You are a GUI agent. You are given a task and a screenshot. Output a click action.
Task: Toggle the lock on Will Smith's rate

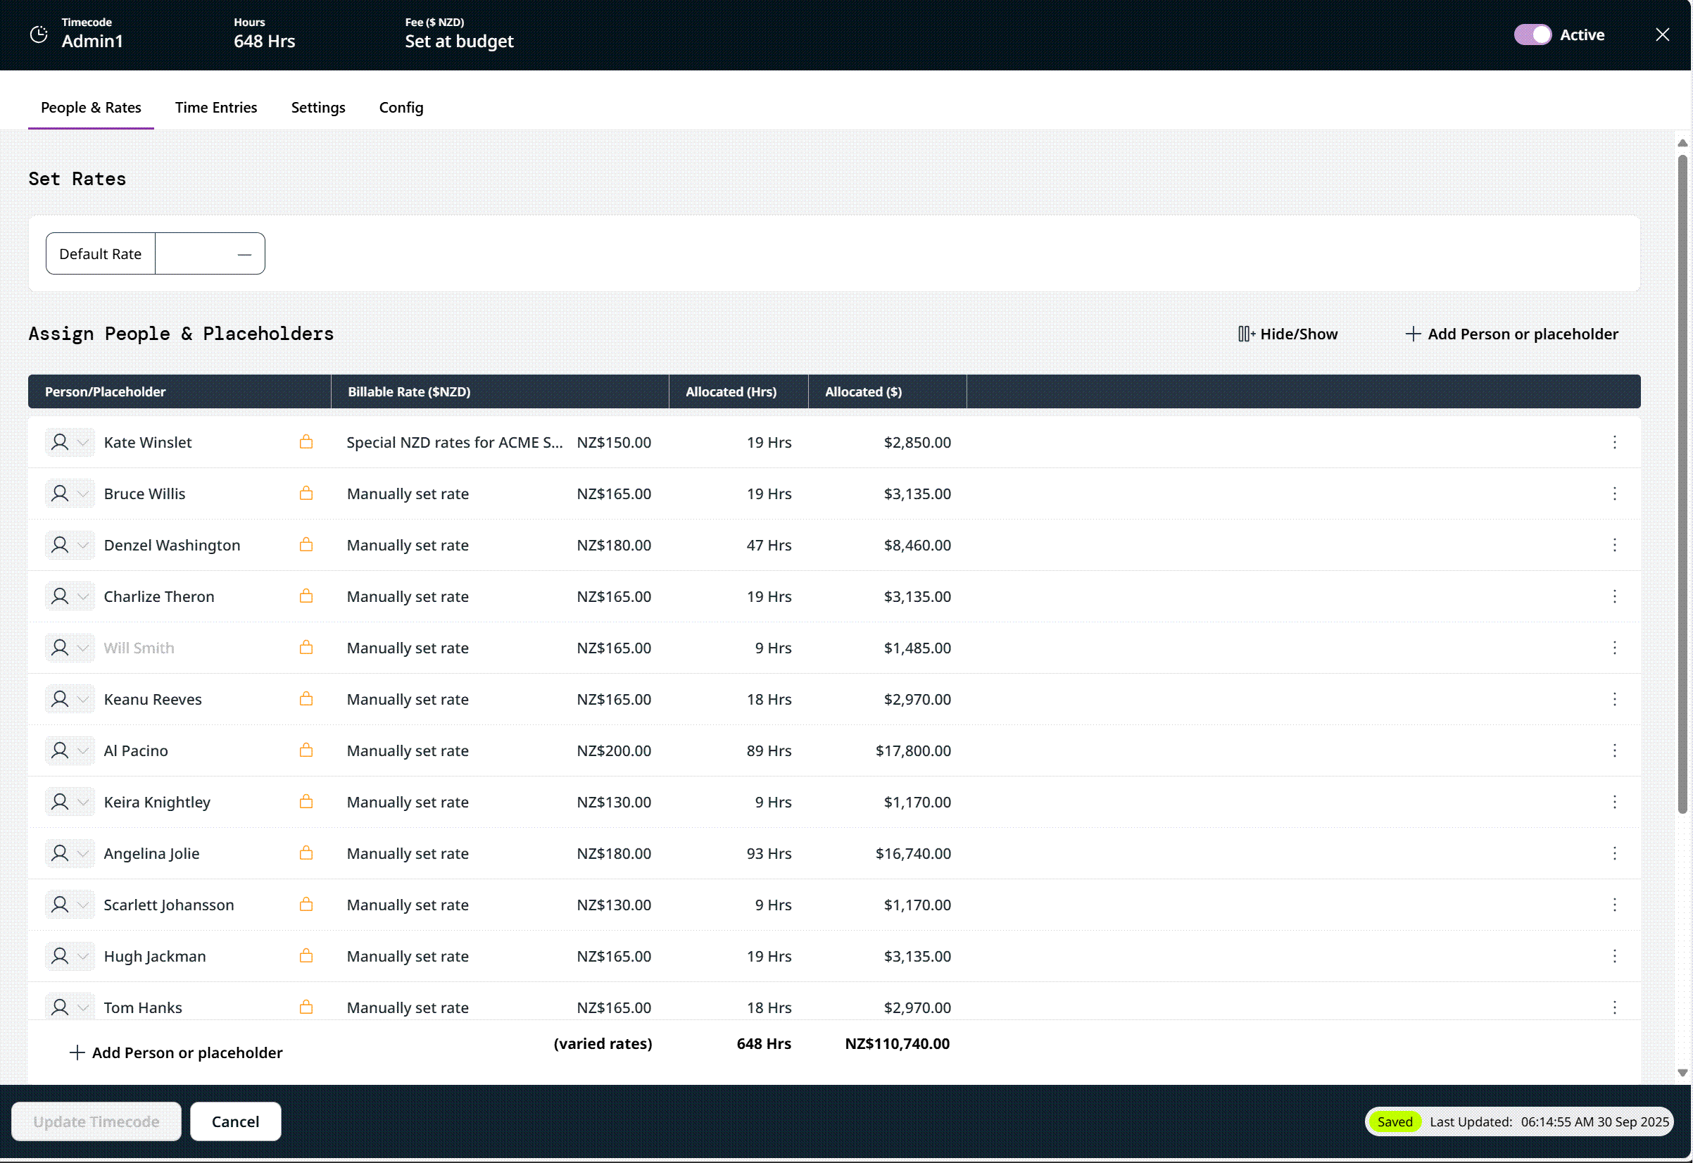coord(306,647)
